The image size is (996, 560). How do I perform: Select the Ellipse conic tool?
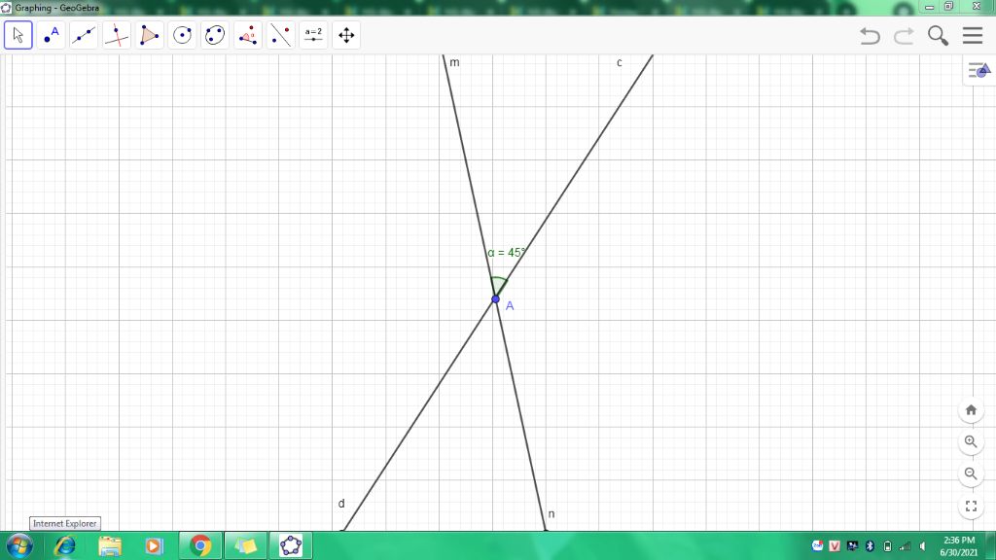point(215,35)
